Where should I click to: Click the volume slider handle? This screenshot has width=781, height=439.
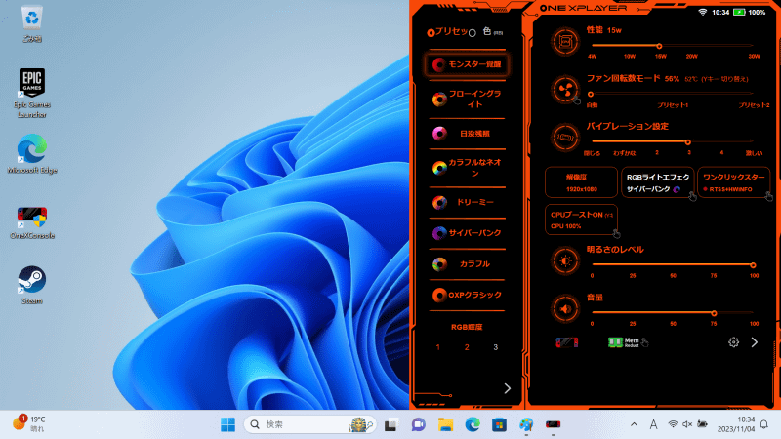coord(714,313)
